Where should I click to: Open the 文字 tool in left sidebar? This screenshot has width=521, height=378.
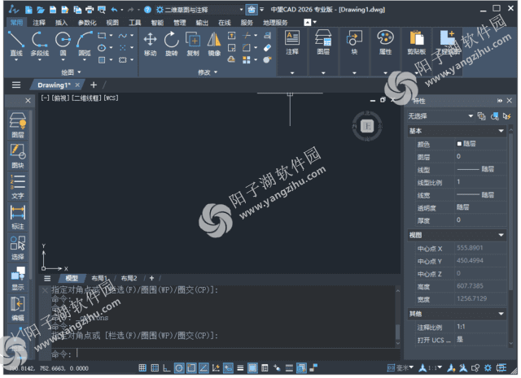pyautogui.click(x=18, y=186)
